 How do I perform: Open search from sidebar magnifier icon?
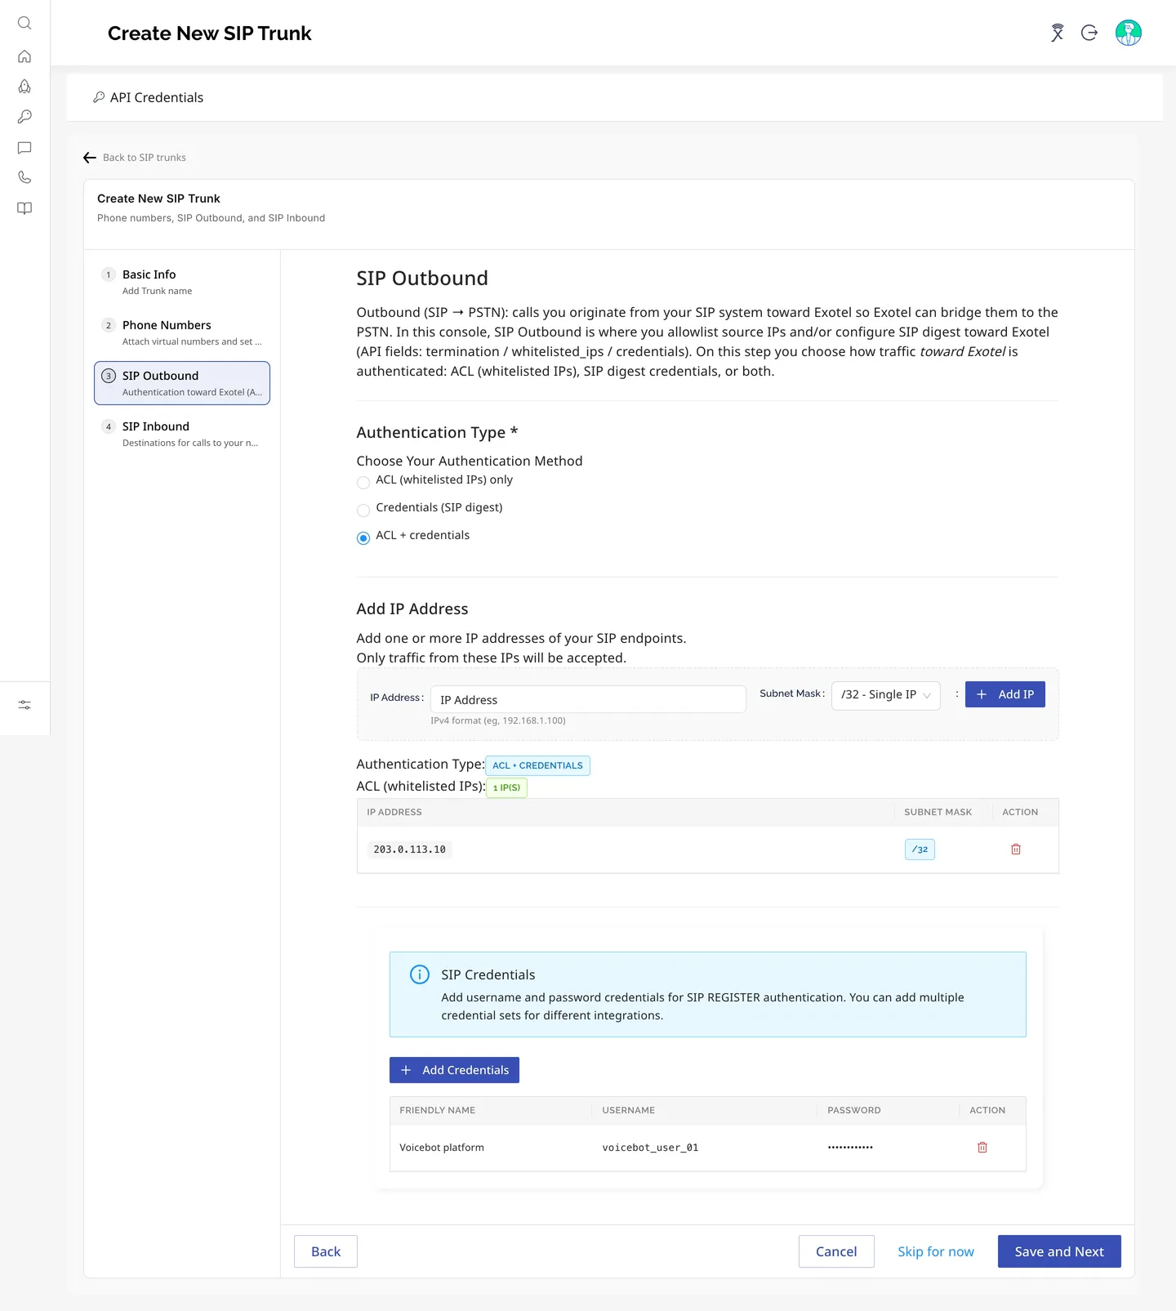[x=24, y=23]
